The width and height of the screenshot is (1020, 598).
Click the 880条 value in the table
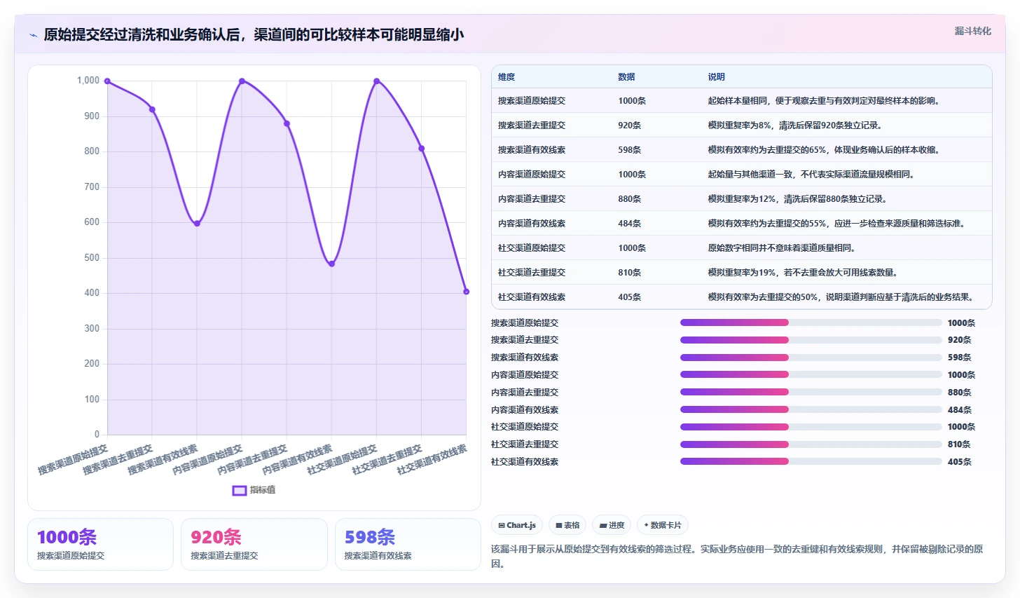click(x=629, y=199)
